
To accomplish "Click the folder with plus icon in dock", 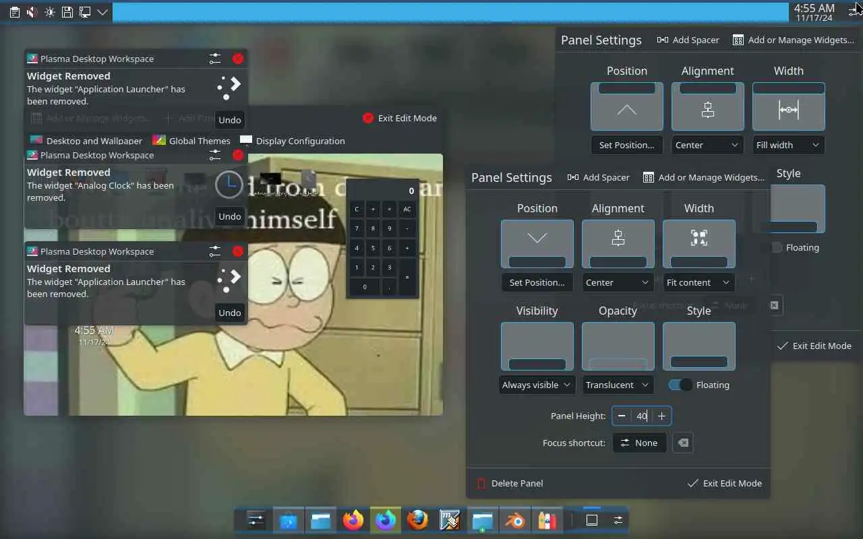I will click(482, 520).
